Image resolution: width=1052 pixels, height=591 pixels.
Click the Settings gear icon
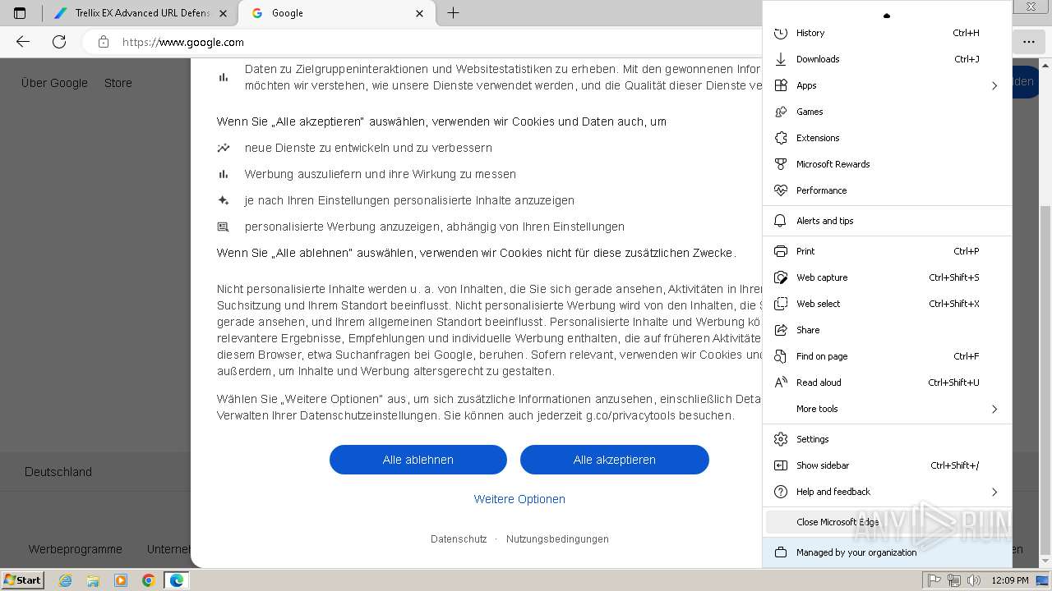pos(781,439)
